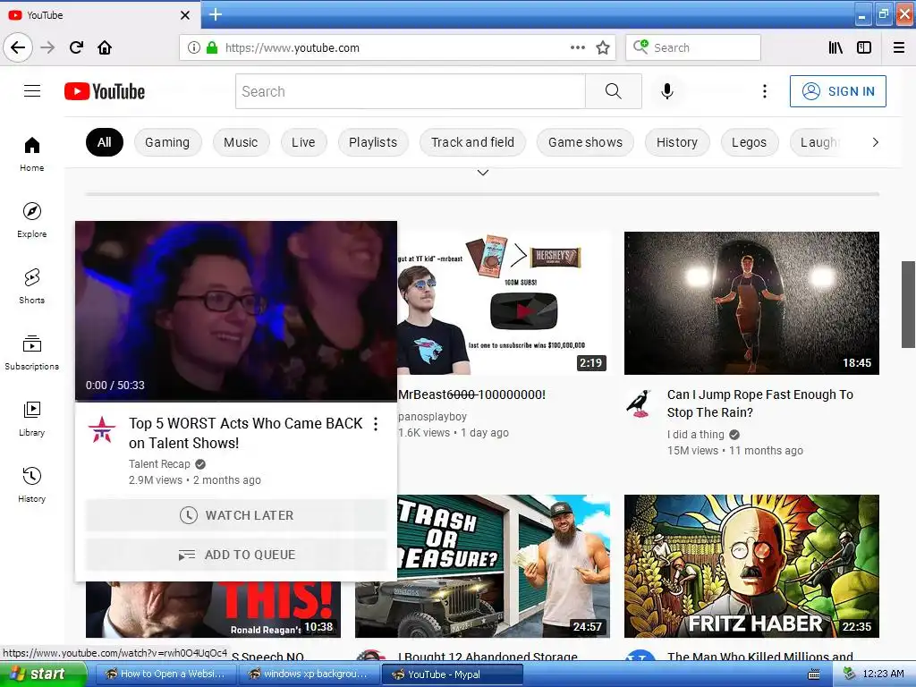Bookmark this page with the star icon
Image resolution: width=916 pixels, height=687 pixels.
click(x=603, y=48)
